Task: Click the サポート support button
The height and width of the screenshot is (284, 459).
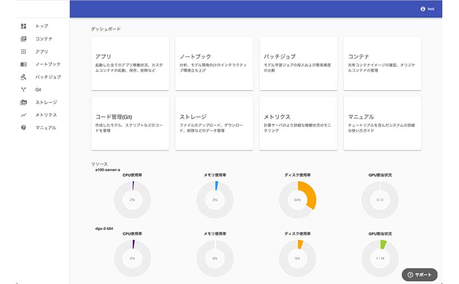Action: (x=419, y=275)
